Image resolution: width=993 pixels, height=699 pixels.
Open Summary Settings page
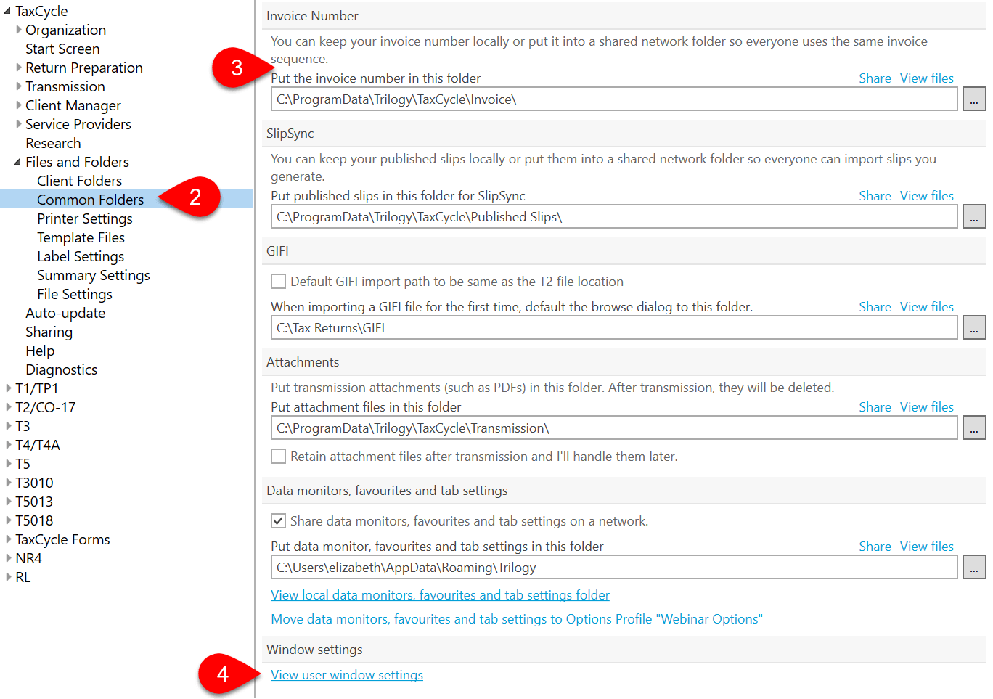[94, 275]
